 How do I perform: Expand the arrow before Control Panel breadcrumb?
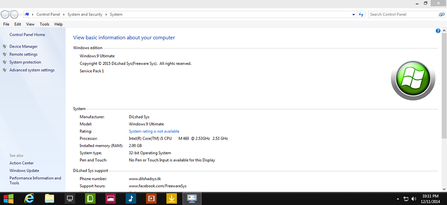click(x=33, y=14)
